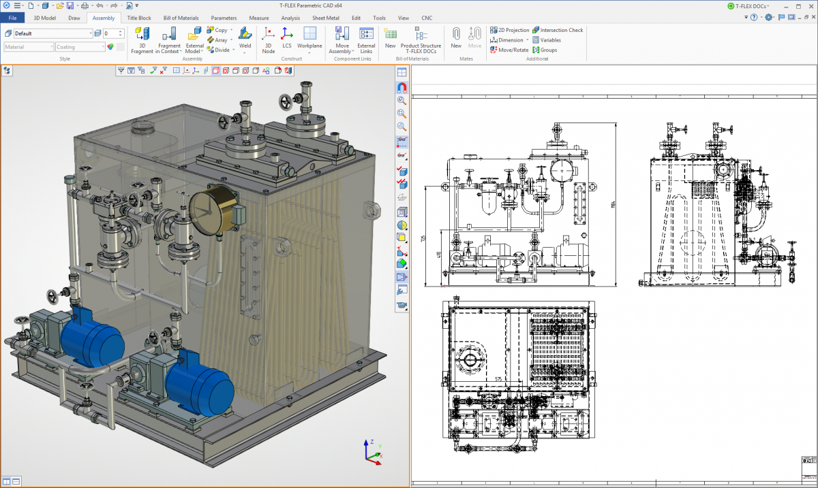Create a 3D Node
This screenshot has width=818, height=488.
click(x=269, y=40)
